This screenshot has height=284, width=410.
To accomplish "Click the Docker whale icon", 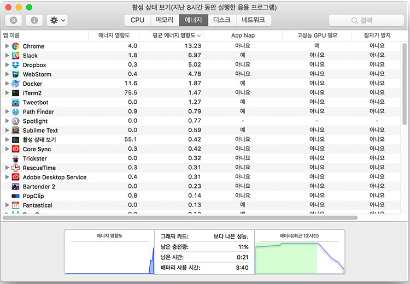I will [x=15, y=84].
